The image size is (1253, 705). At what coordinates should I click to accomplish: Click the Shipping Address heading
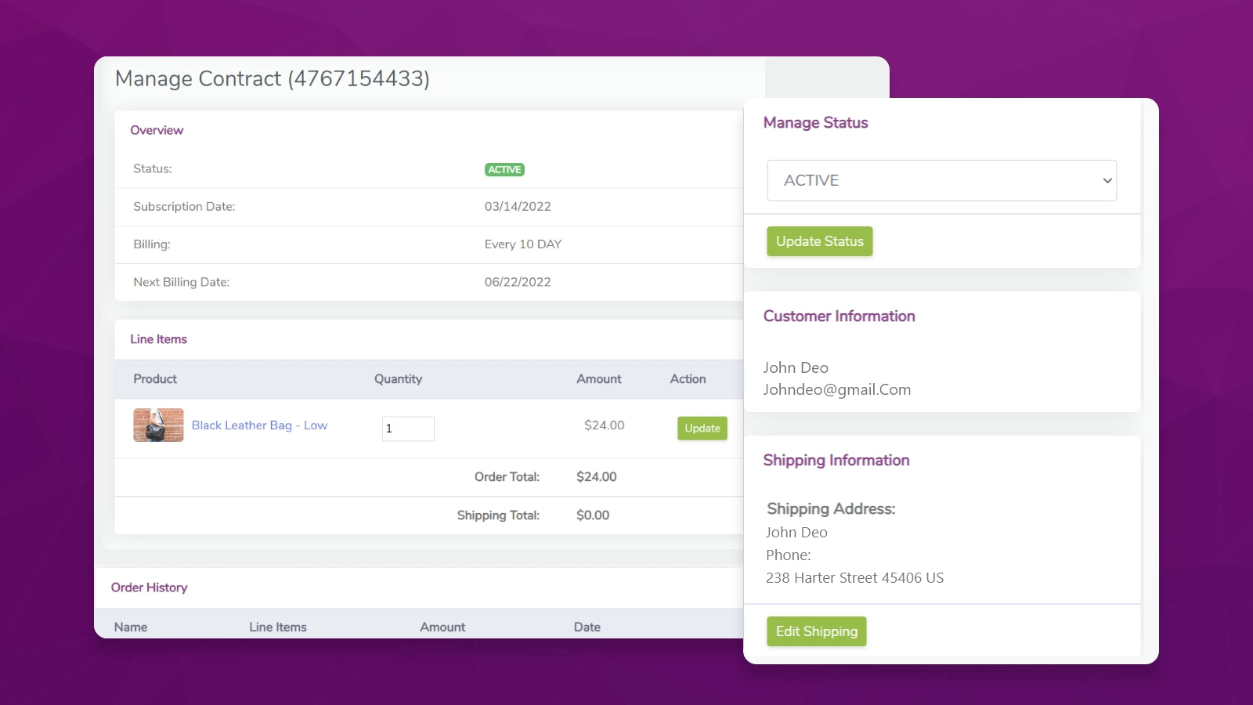pos(830,508)
